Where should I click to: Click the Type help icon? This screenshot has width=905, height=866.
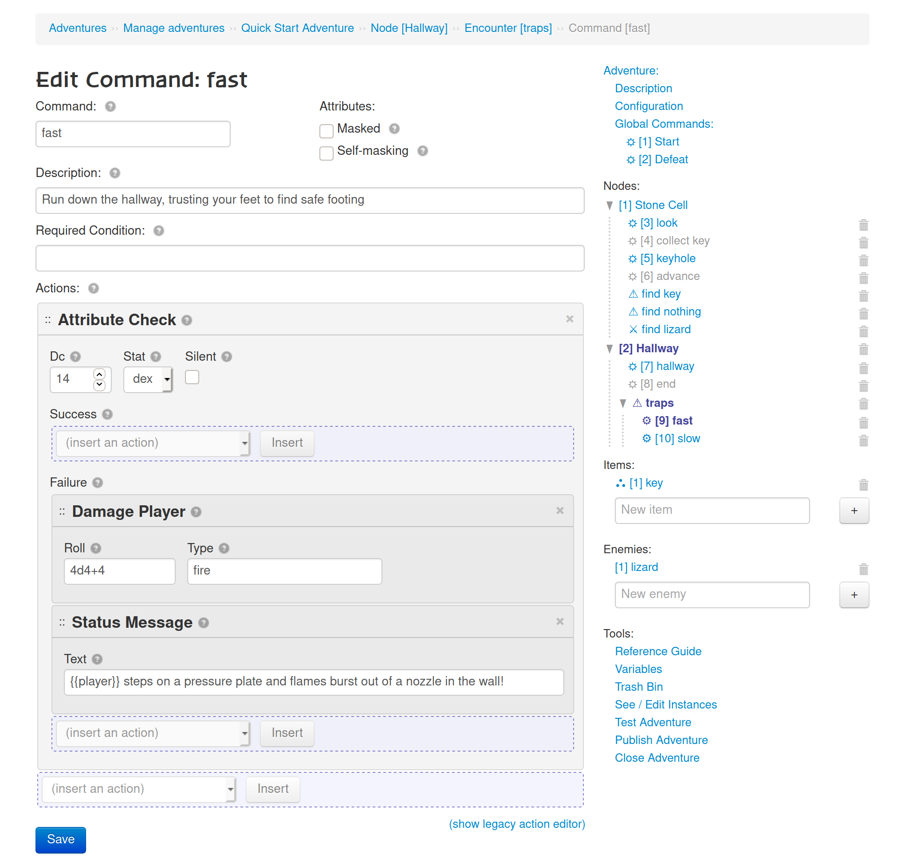[224, 548]
